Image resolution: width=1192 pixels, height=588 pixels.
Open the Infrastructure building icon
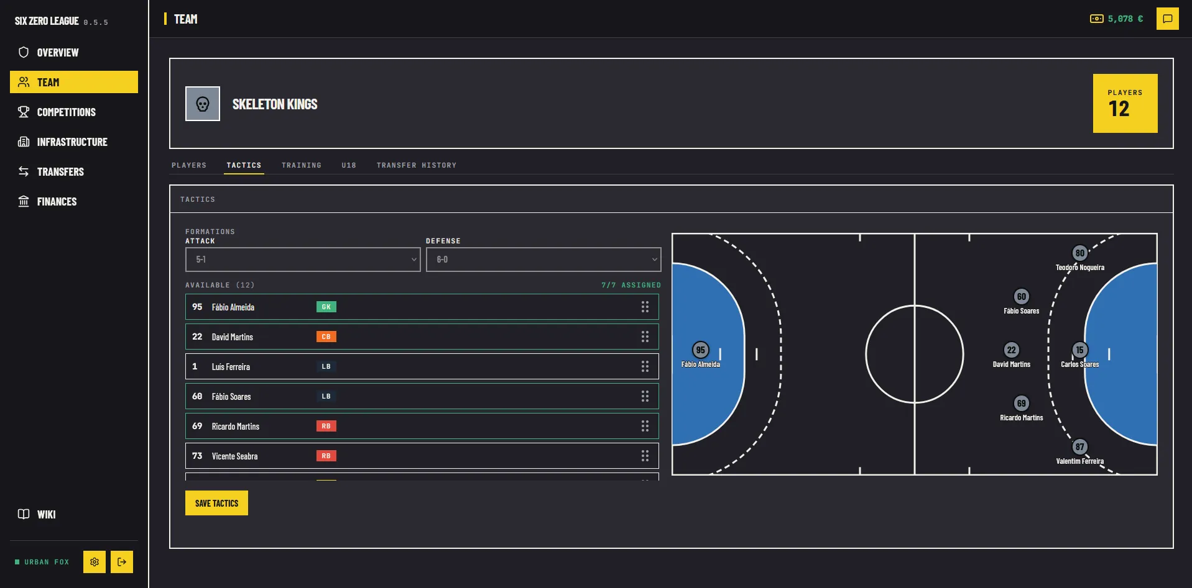24,142
